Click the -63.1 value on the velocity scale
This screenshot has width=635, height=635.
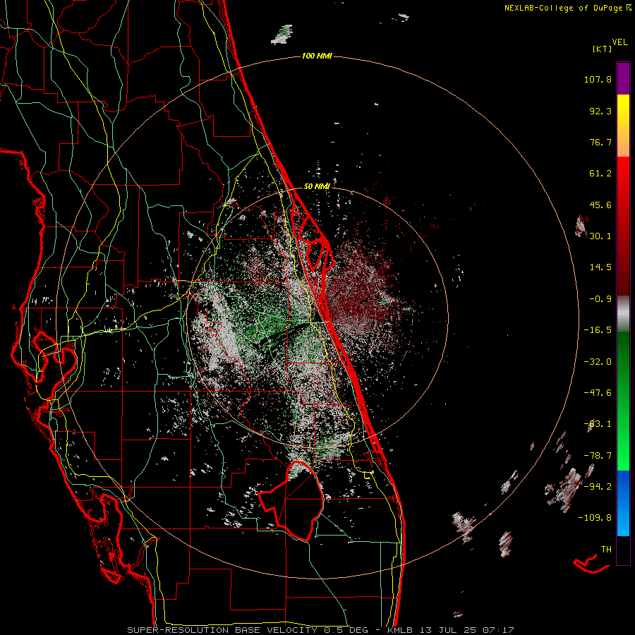click(598, 424)
